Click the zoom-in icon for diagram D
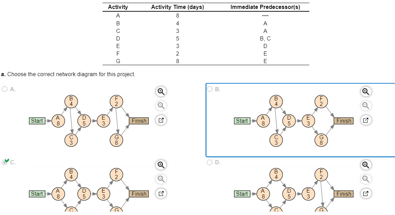Viewport: 395px width, 215px height. point(366,165)
